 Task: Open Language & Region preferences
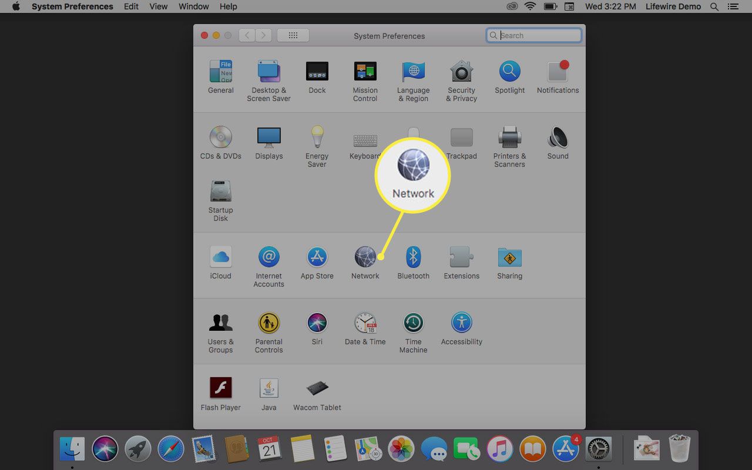point(414,81)
